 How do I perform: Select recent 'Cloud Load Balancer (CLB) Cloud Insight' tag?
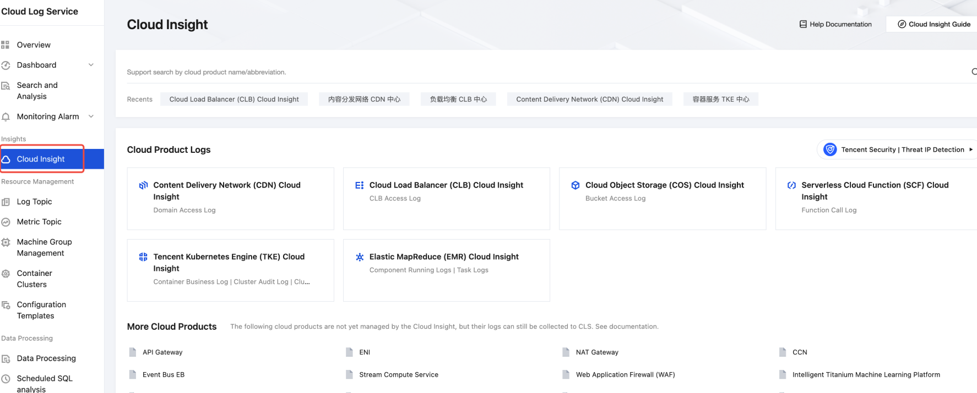(234, 99)
